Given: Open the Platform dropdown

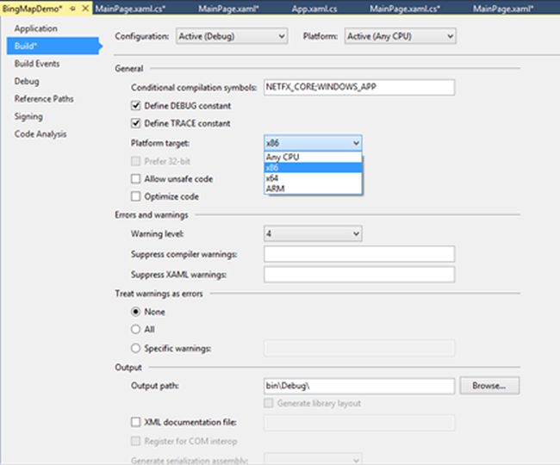Looking at the screenshot, I should tap(401, 36).
